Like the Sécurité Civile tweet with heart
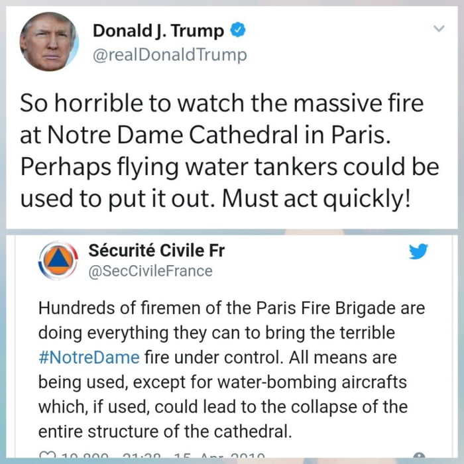Screen dimensions: 464x464 coord(48,455)
